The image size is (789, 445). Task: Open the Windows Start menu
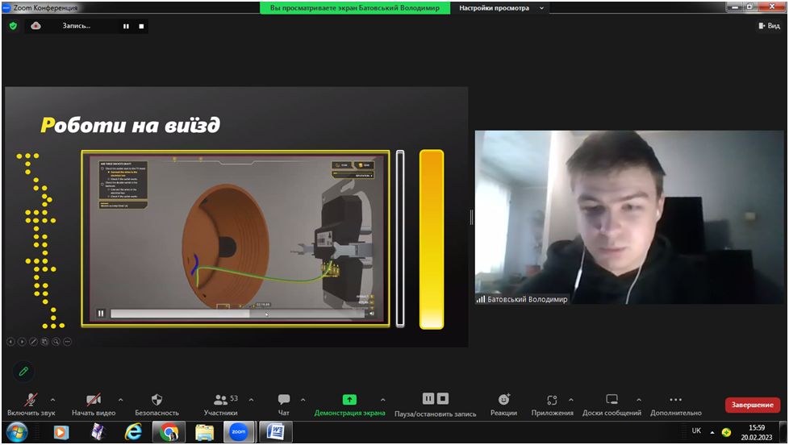tap(17, 432)
